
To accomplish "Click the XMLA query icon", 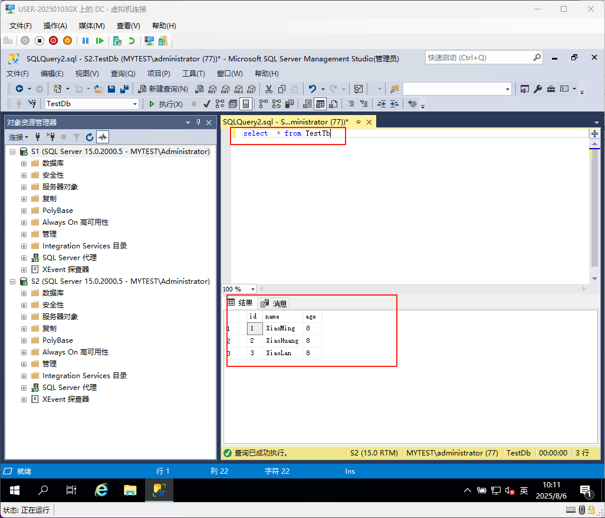I will point(238,89).
